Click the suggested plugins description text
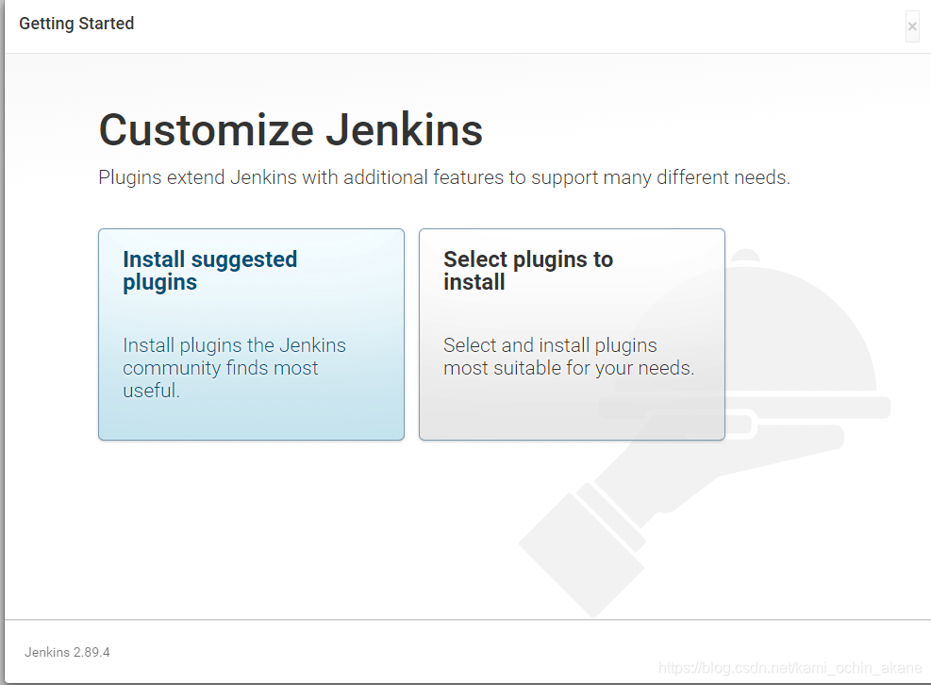Screen dimensions: 931x685 click(234, 368)
